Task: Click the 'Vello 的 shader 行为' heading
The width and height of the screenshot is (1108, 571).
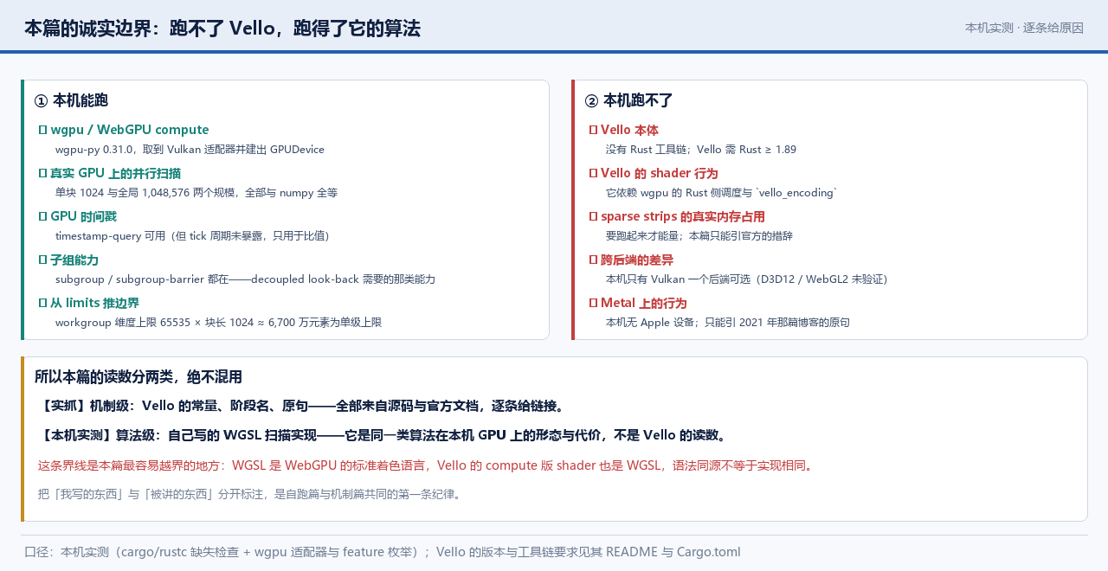Action: 660,173
